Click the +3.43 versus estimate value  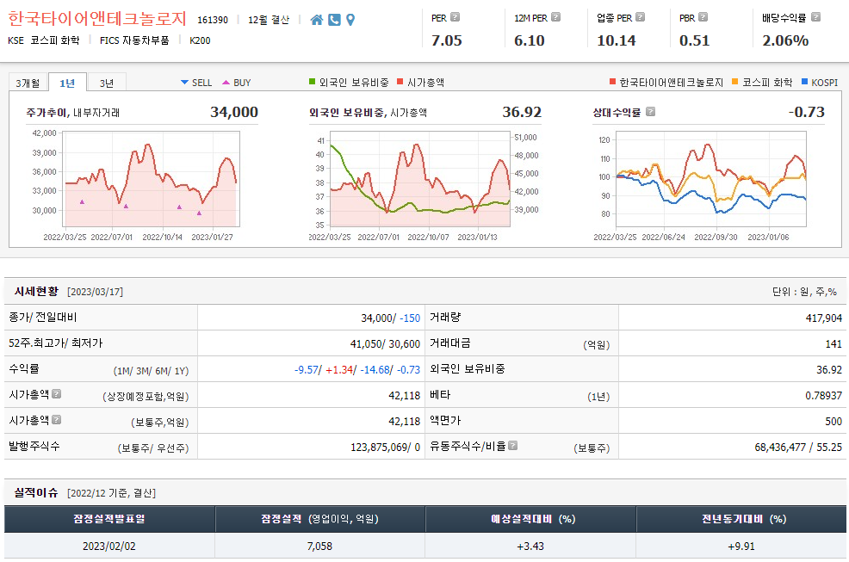530,547
